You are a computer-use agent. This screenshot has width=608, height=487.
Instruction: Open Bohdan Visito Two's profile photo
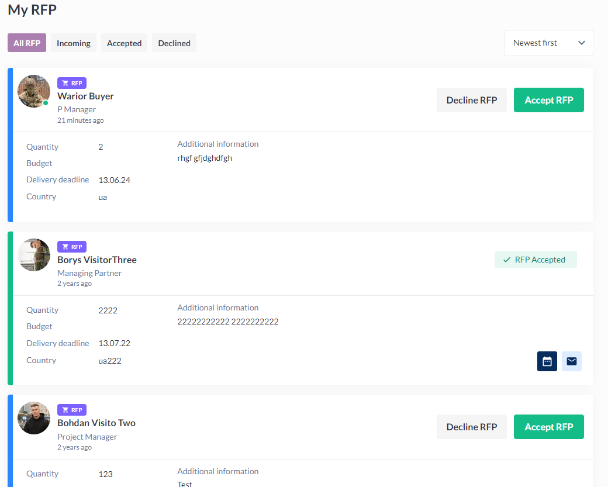pos(34,418)
